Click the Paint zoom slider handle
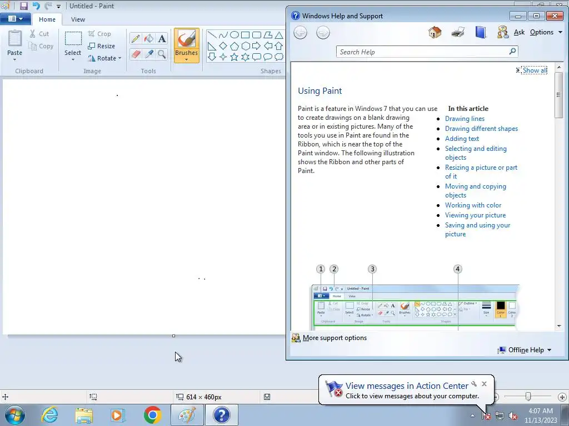569x426 pixels. (528, 397)
